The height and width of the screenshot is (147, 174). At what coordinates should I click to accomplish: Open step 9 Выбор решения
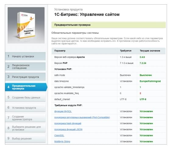click(25, 138)
